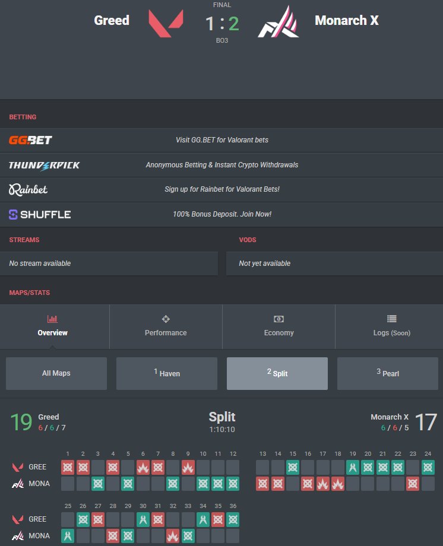Open Greed team page link
The image size is (443, 546).
(112, 20)
